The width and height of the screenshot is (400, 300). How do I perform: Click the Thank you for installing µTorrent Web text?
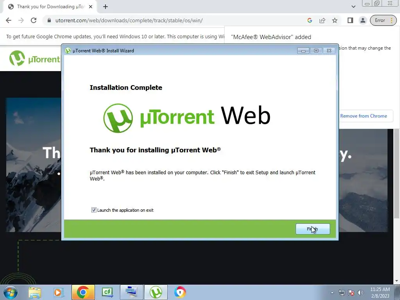click(x=155, y=150)
